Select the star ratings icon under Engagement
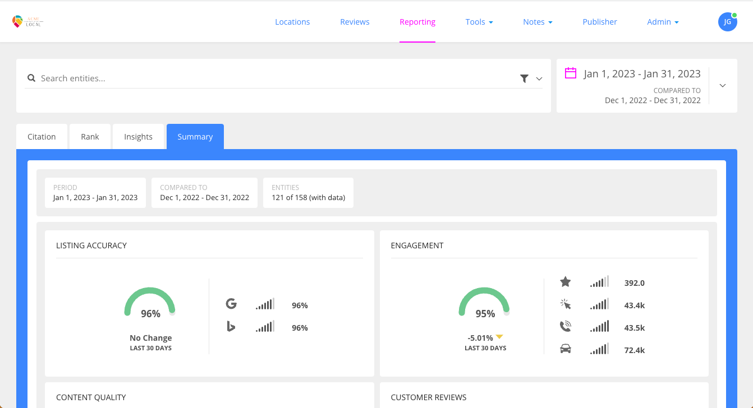The image size is (753, 408). (566, 282)
